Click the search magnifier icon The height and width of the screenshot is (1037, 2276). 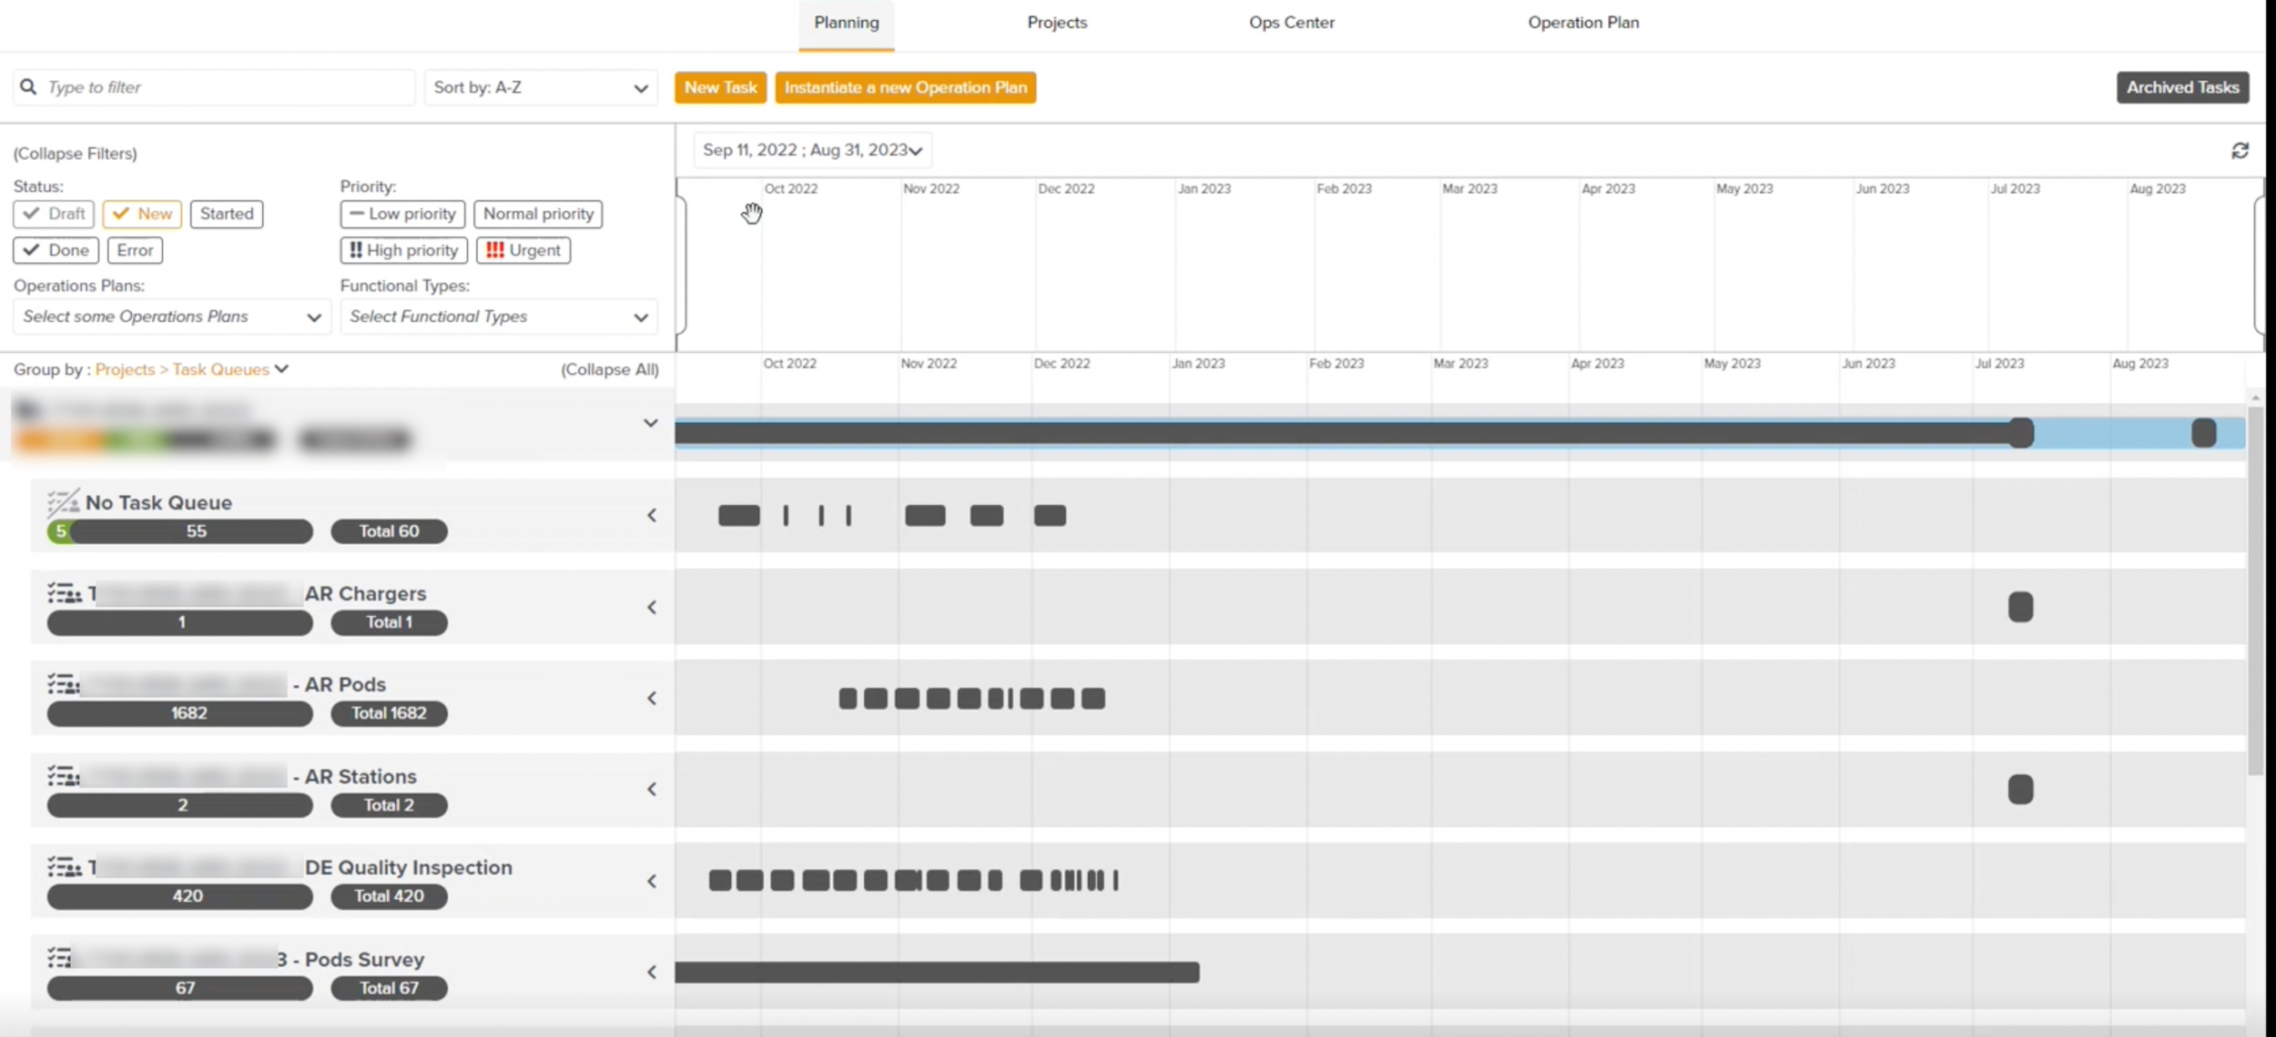pos(28,86)
